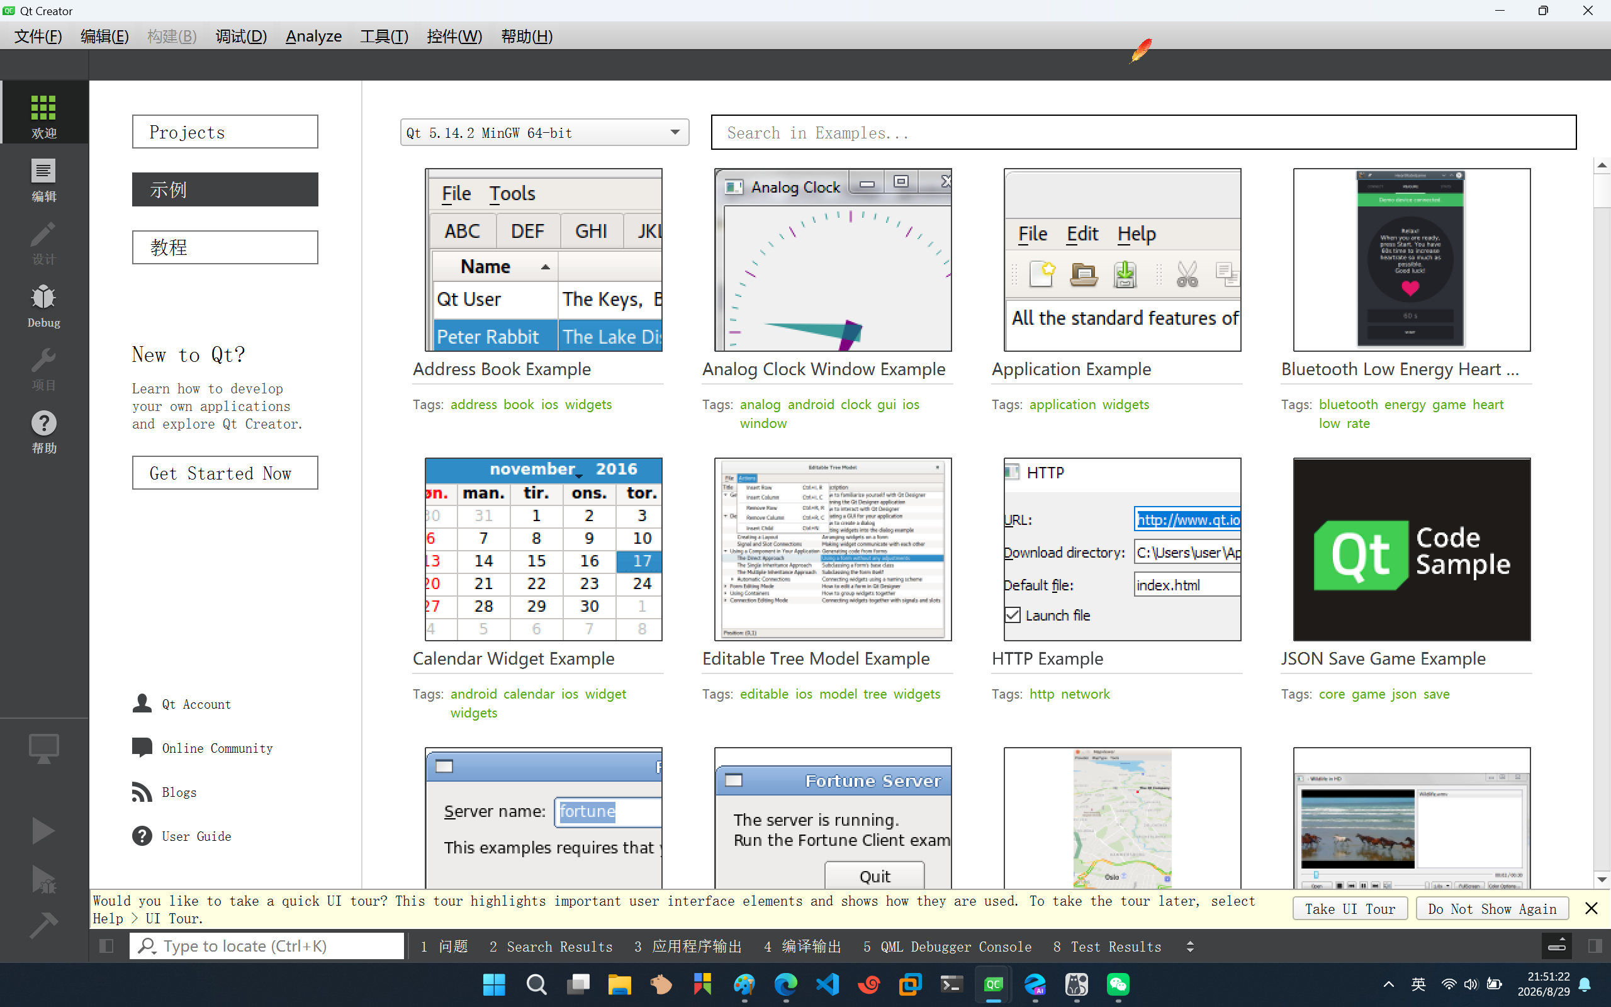Image resolution: width=1611 pixels, height=1007 pixels.
Task: Open the 设计 (Design) mode
Action: [x=44, y=243]
